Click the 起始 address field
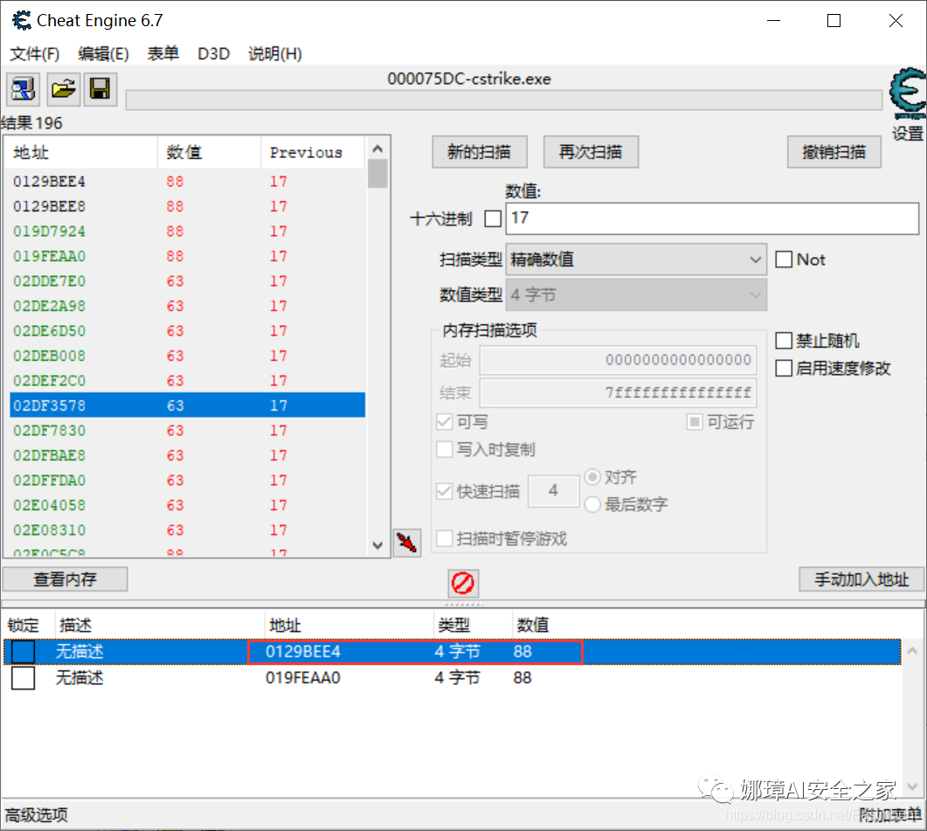Screen dimensions: 927x831 click(618, 360)
